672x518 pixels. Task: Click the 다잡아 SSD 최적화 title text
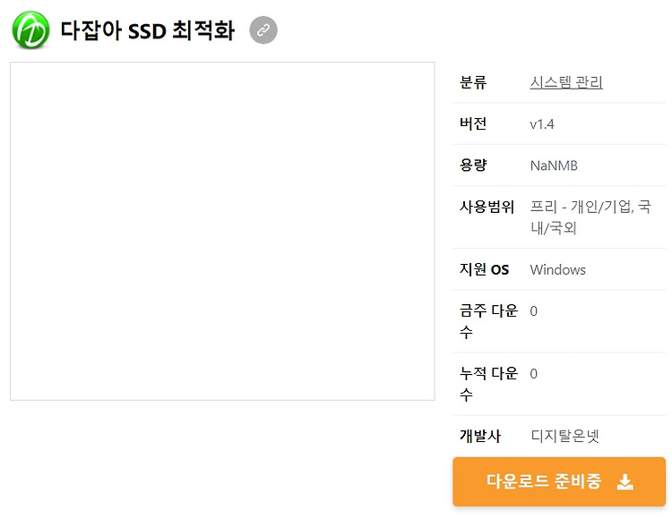(x=148, y=30)
